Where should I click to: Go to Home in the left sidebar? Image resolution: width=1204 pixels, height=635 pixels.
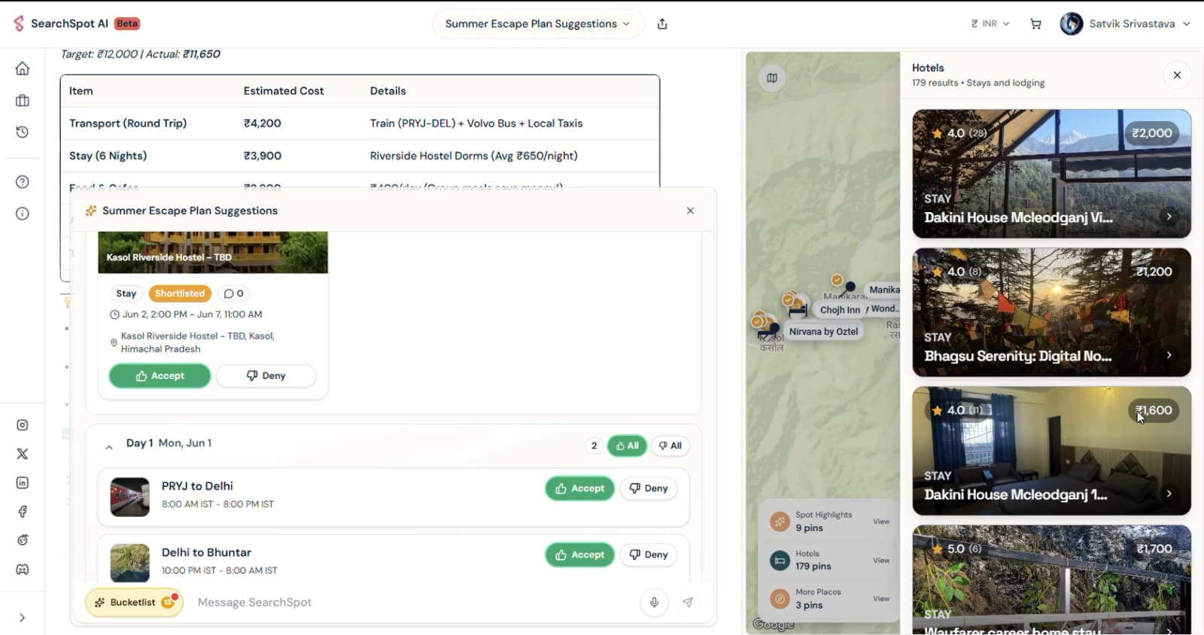[23, 68]
